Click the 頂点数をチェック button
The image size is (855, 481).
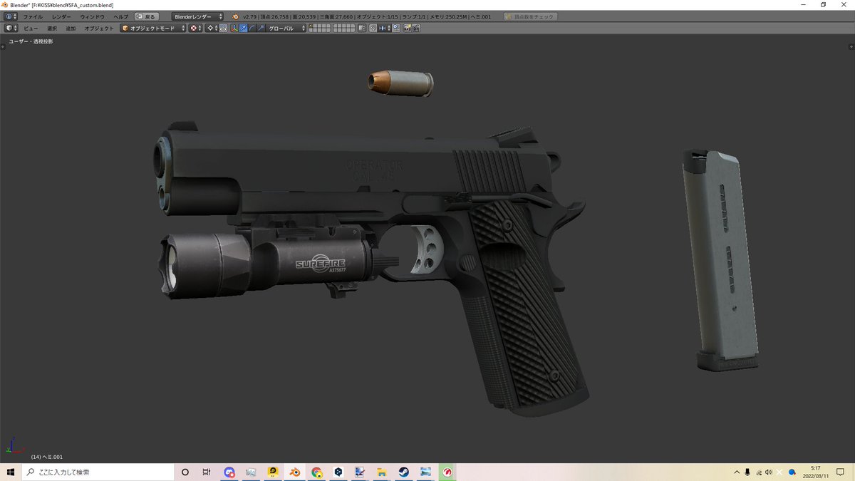pyautogui.click(x=531, y=16)
